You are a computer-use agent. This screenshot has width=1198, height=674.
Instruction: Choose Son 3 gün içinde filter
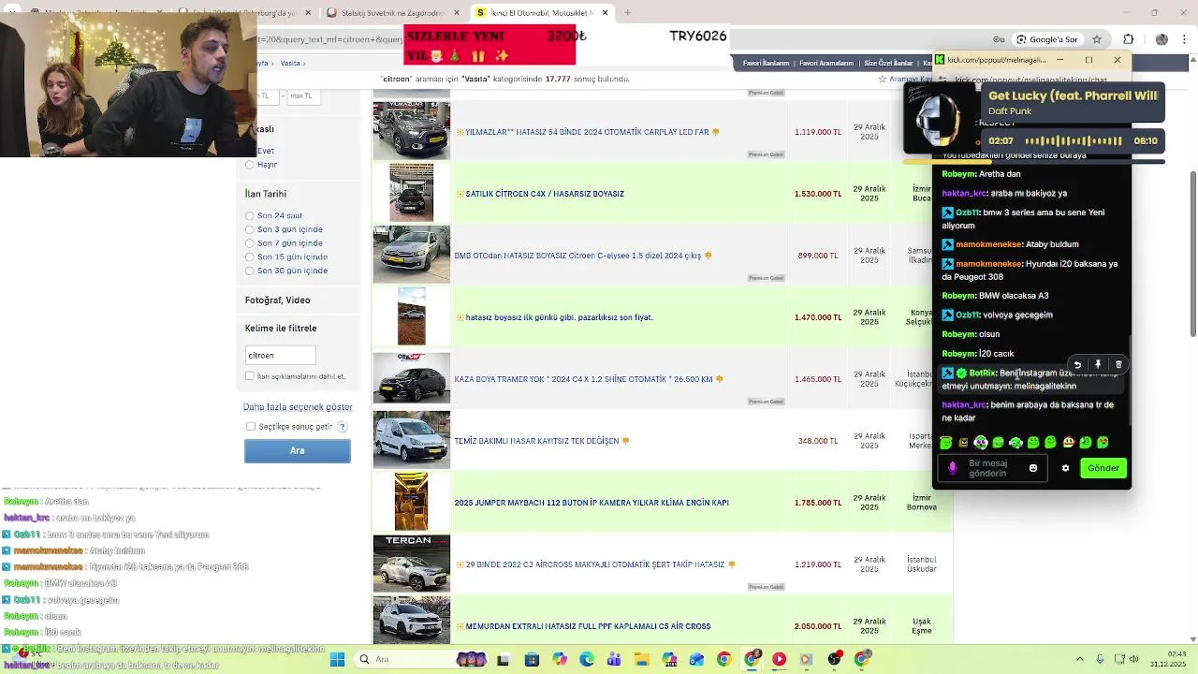[250, 229]
